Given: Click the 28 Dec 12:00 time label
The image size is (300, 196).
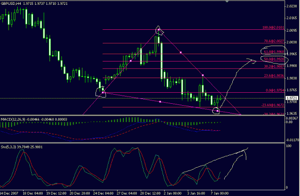Looking at the screenshot, I should point(150,193).
